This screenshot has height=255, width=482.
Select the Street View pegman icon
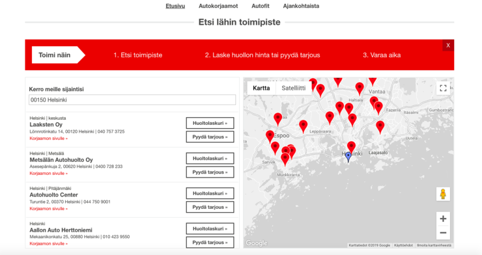click(443, 194)
